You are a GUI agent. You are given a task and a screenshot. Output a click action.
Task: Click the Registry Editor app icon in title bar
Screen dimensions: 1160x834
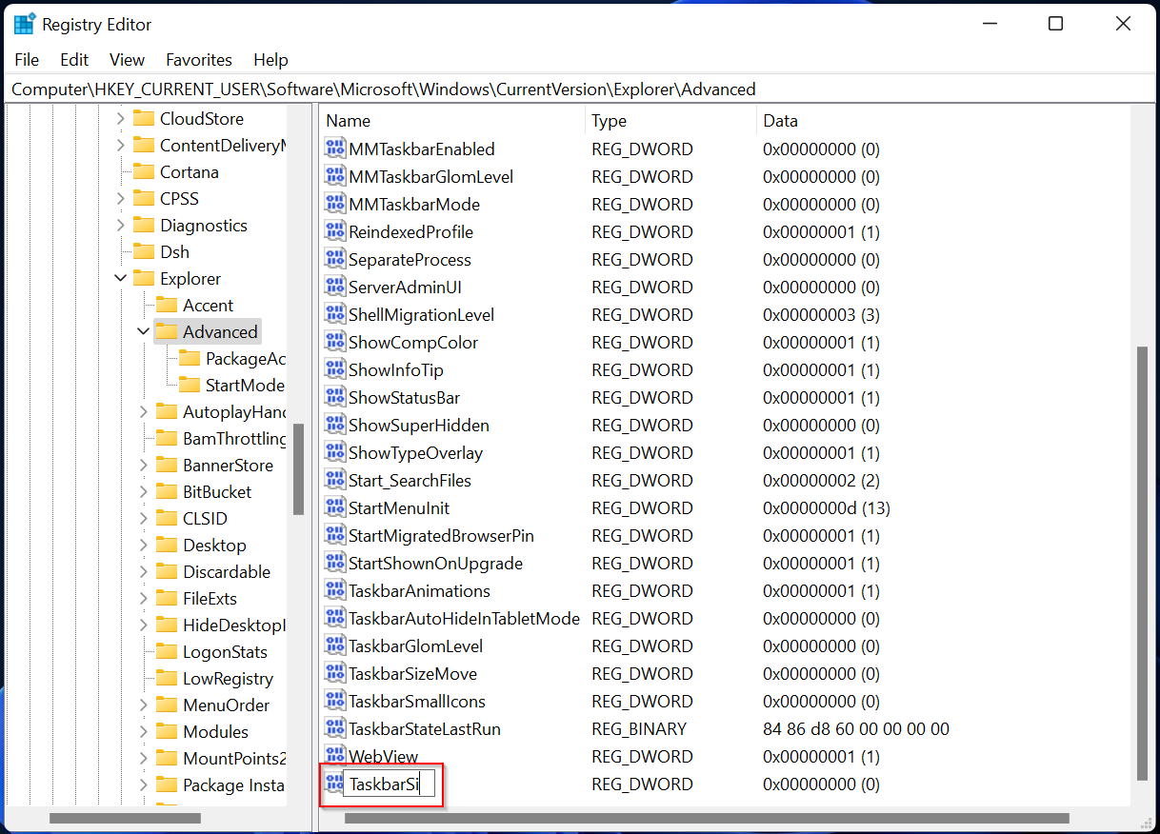tap(25, 24)
